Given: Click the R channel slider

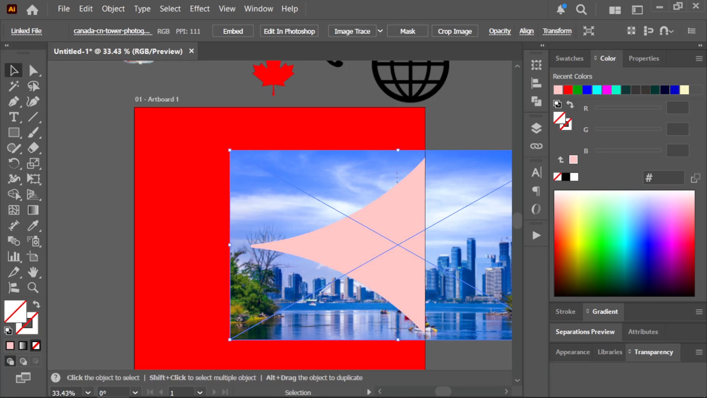Looking at the screenshot, I should point(628,108).
